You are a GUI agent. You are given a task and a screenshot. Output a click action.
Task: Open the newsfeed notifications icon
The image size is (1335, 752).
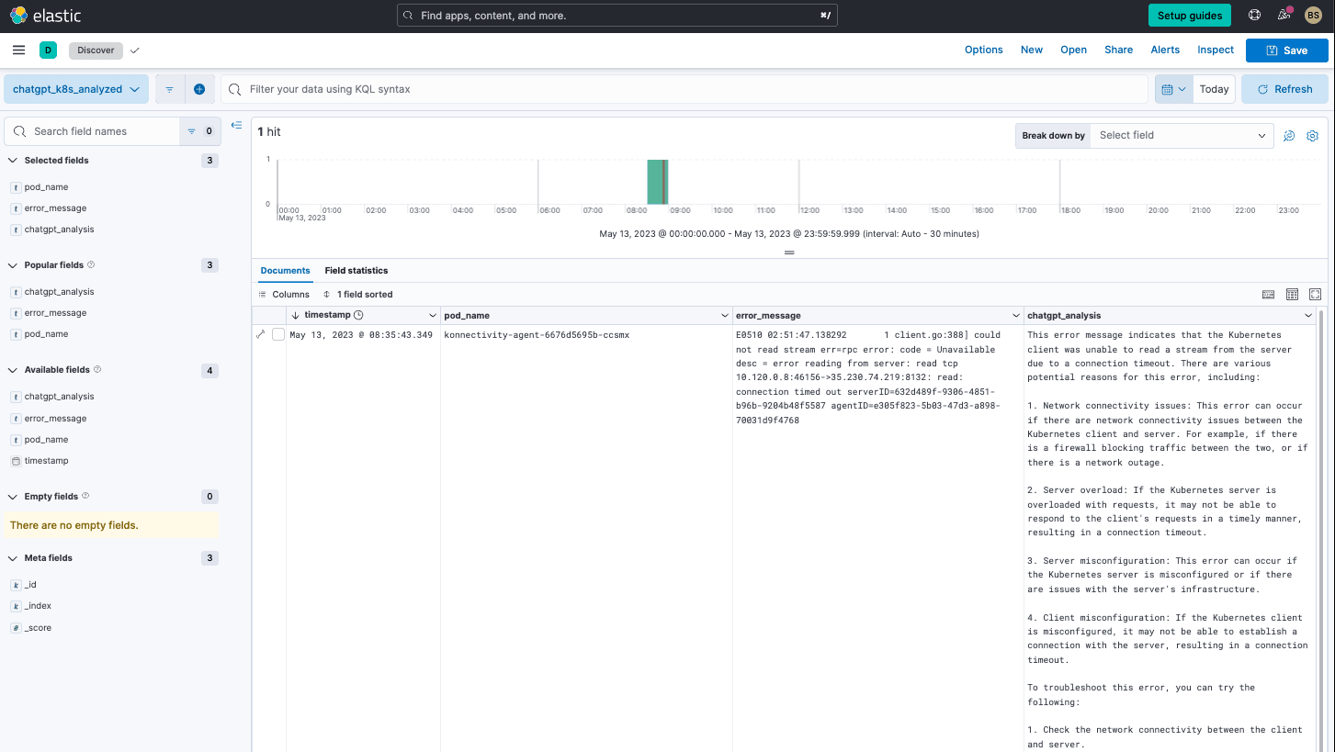click(x=1284, y=16)
